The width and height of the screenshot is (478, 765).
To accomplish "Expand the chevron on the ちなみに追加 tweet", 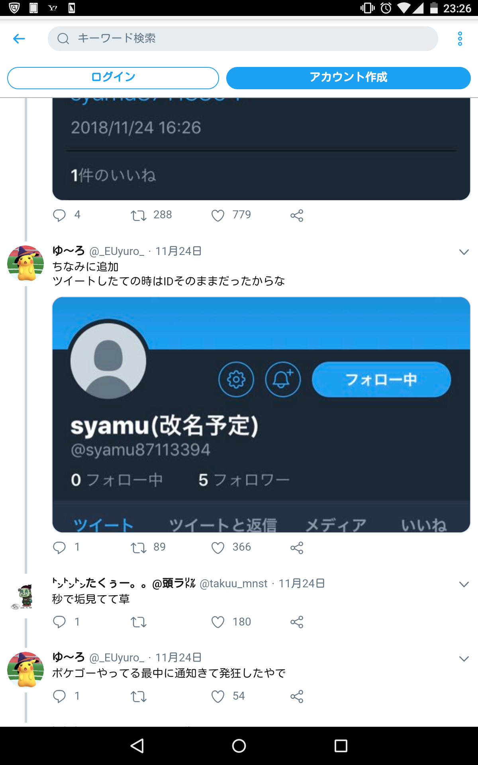I will [x=464, y=252].
